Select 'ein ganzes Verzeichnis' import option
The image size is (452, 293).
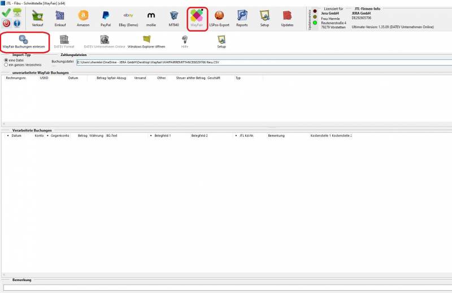click(x=6, y=65)
